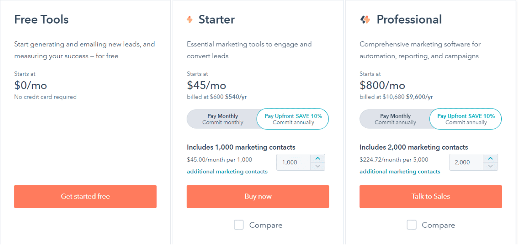Click the Get started free button

click(85, 196)
